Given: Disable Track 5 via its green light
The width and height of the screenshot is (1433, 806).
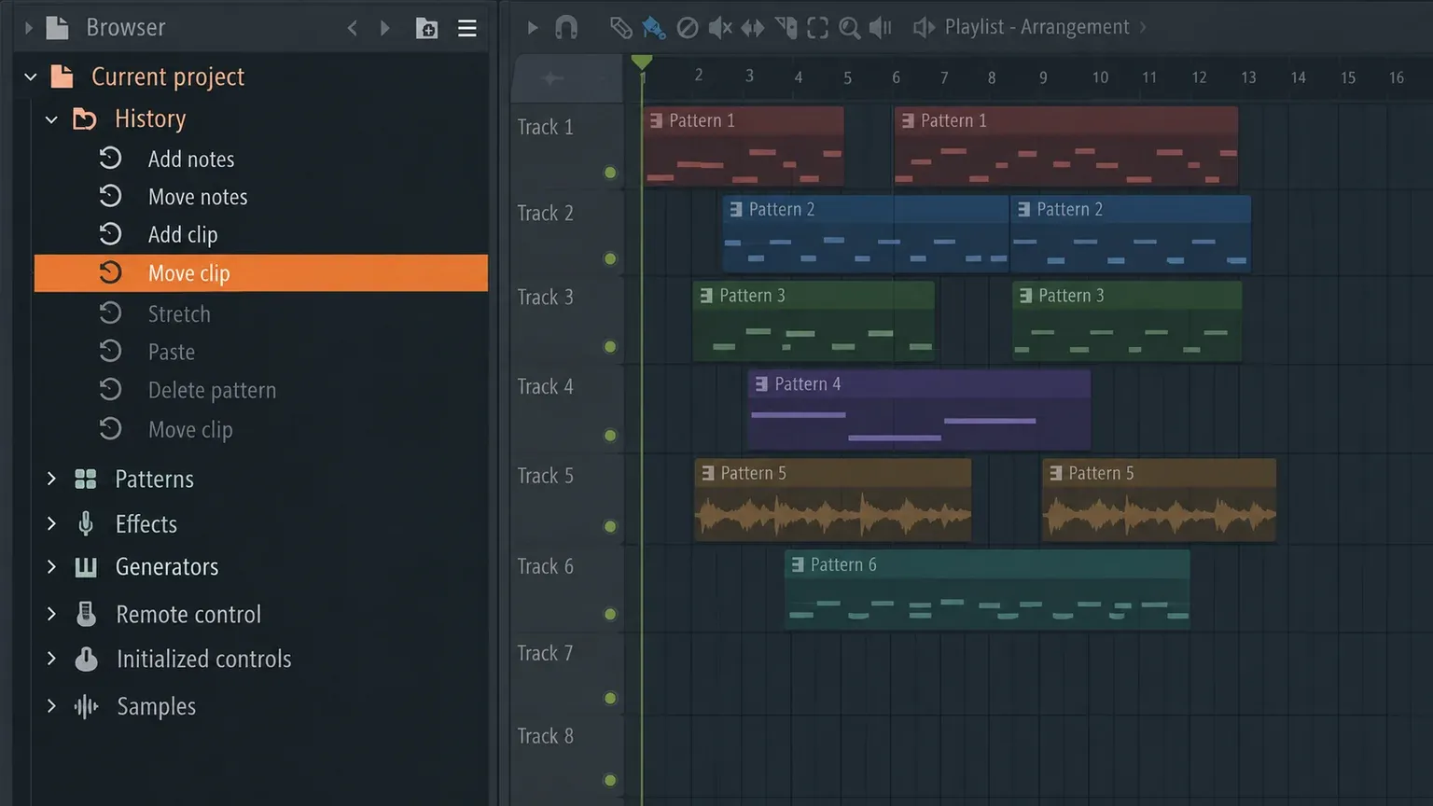Looking at the screenshot, I should point(610,526).
